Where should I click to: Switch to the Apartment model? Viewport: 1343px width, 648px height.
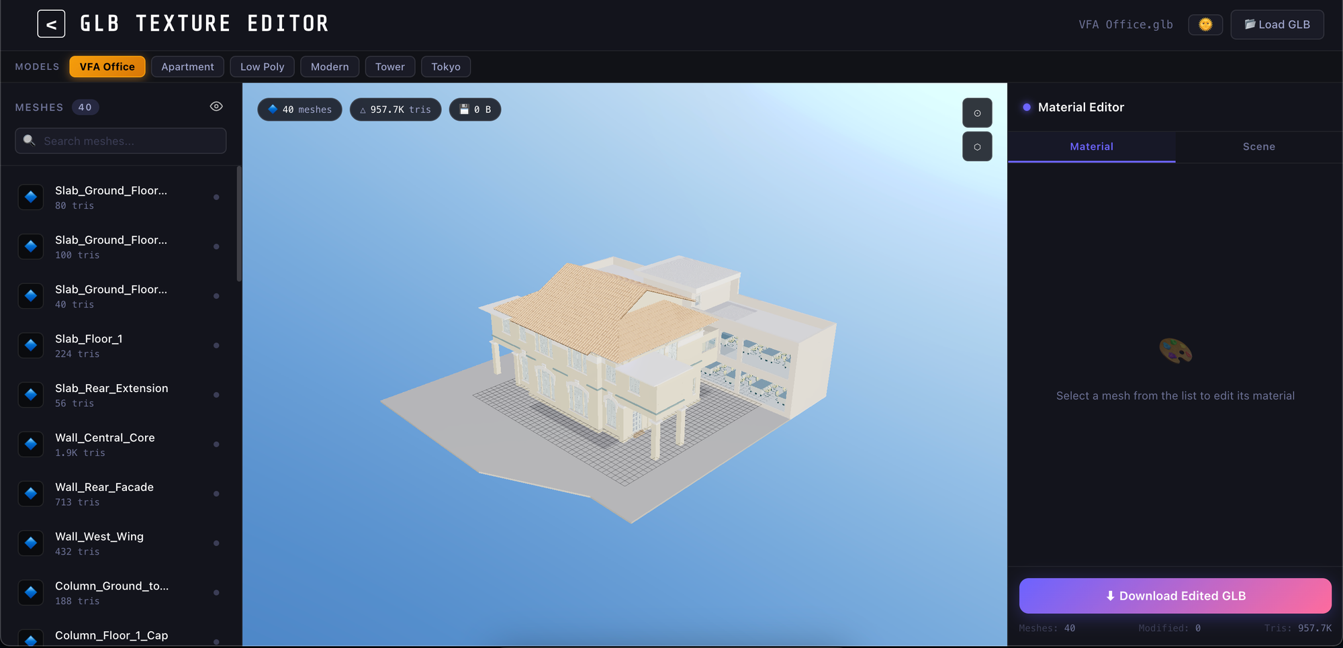(x=187, y=66)
